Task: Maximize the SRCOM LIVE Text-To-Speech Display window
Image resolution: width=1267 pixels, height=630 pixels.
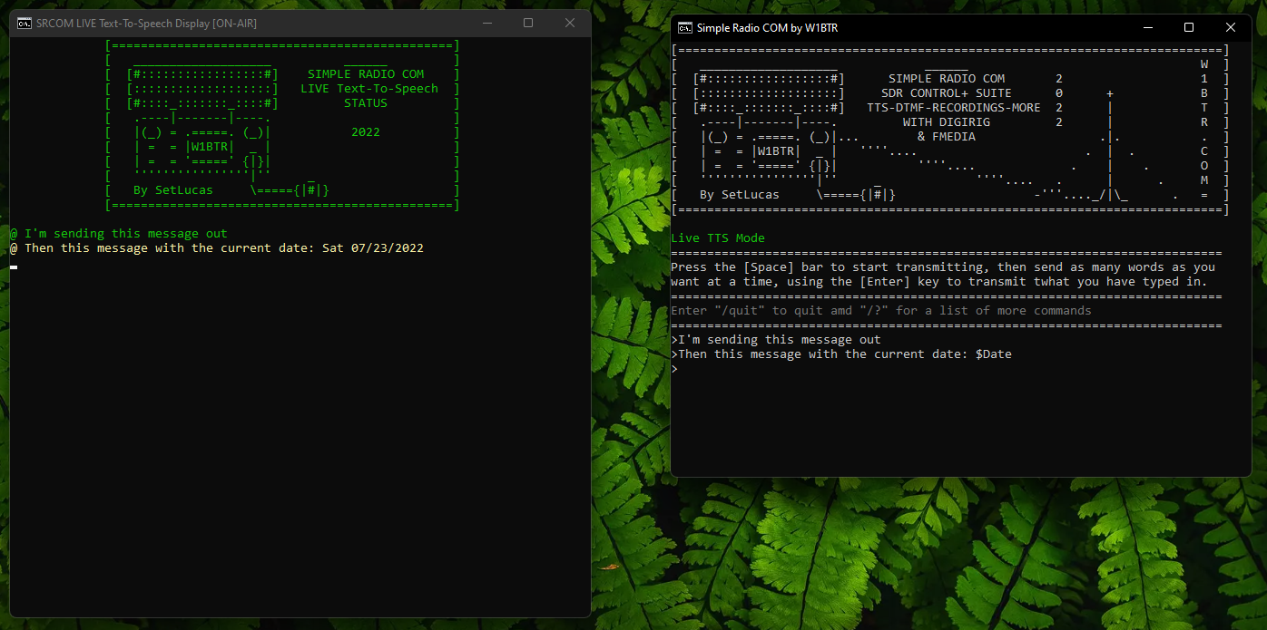Action: 528,24
